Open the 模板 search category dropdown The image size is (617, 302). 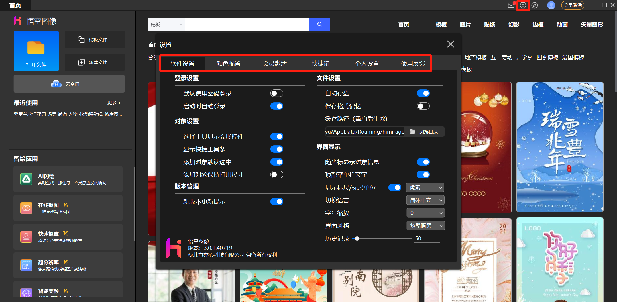tap(166, 24)
